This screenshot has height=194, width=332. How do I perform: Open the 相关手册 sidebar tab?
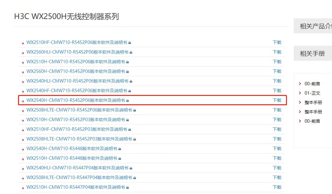[x=313, y=54]
